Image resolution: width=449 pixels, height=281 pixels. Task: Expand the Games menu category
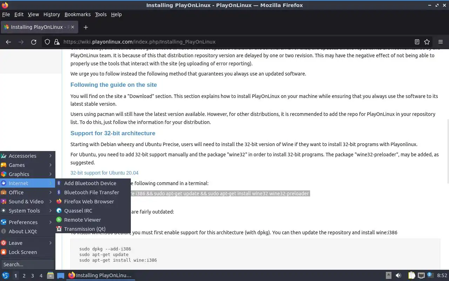(27, 165)
